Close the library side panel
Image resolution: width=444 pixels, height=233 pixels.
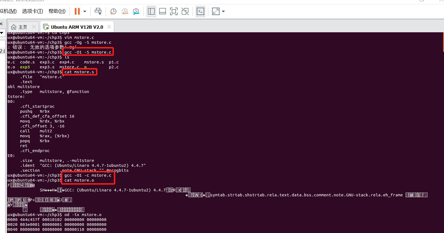point(1,24)
